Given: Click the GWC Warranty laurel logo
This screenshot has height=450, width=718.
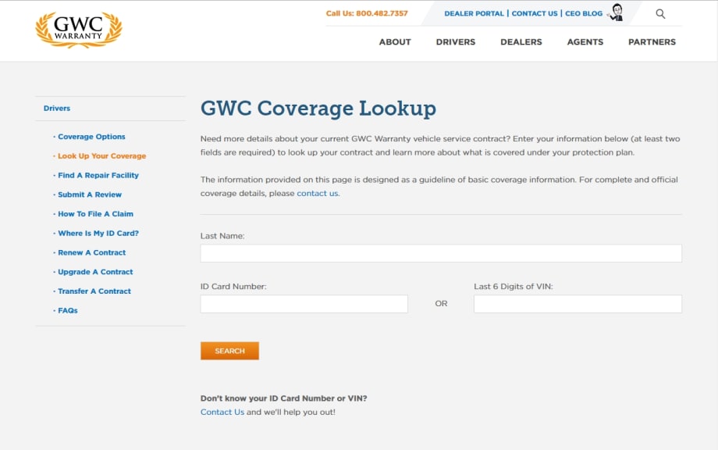Looking at the screenshot, I should [x=78, y=30].
